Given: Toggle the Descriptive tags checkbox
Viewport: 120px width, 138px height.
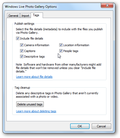Looking at the screenshot, I should [x=22, y=57].
